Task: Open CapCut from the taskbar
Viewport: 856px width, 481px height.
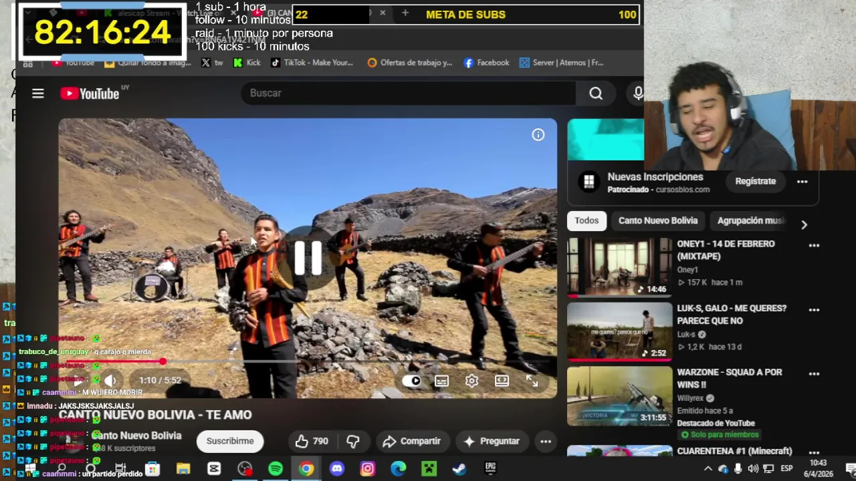Action: click(214, 469)
